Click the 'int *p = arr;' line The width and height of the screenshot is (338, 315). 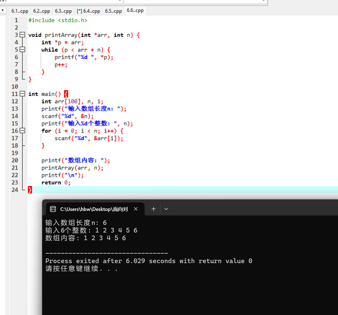(x=63, y=42)
